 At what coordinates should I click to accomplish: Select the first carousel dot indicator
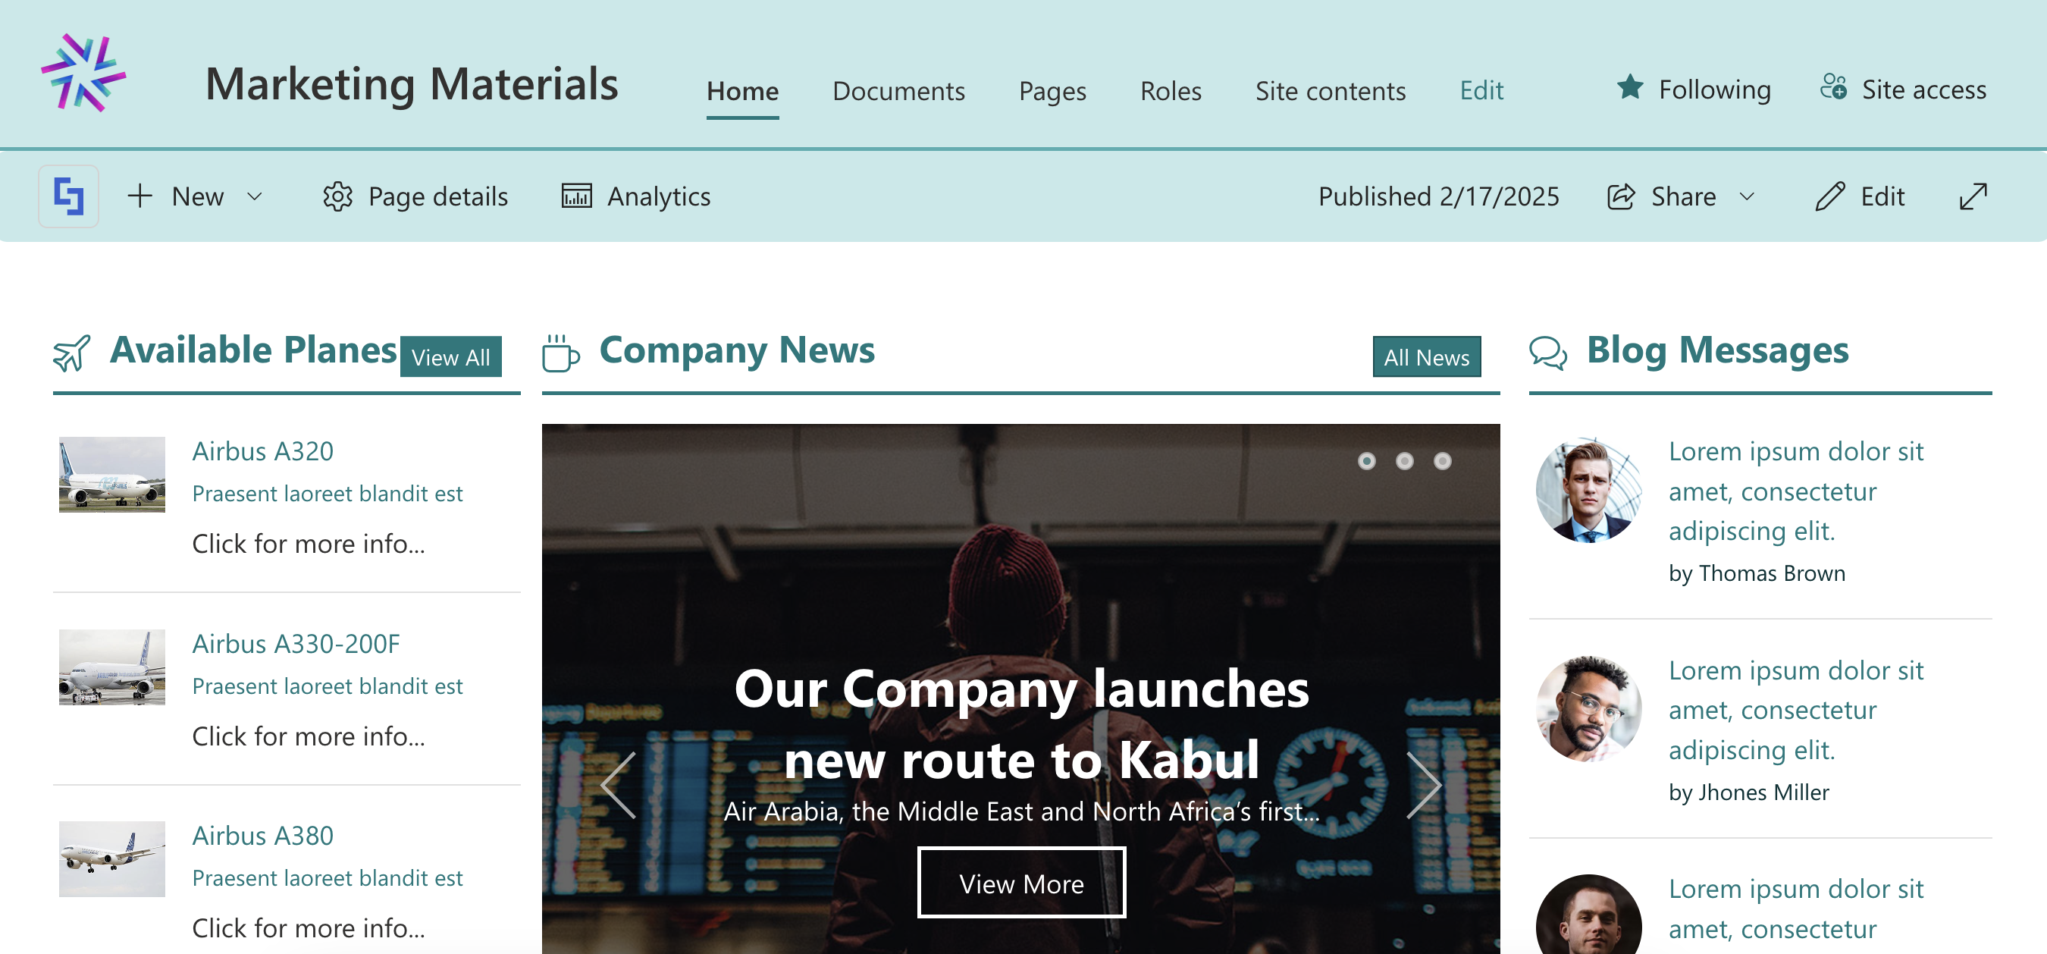tap(1367, 461)
